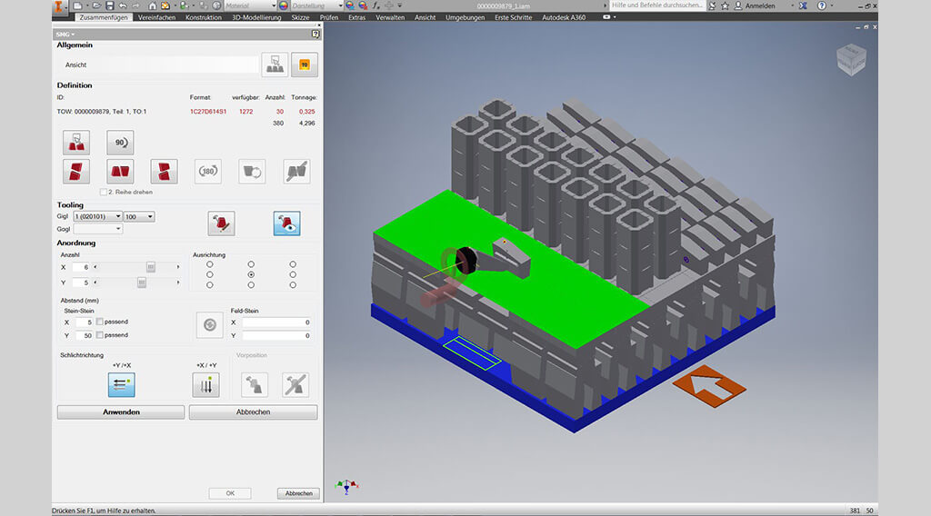Enable the '2. Reihe drehen' checkbox

[103, 193]
